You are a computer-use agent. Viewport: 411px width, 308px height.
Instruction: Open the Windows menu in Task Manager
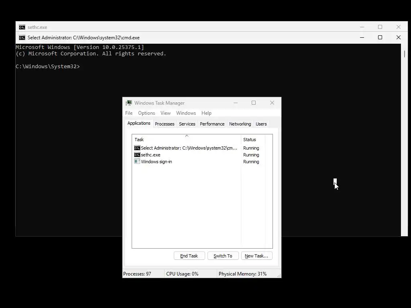(x=186, y=113)
